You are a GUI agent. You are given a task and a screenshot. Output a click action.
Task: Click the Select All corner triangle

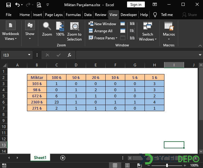click(5, 65)
